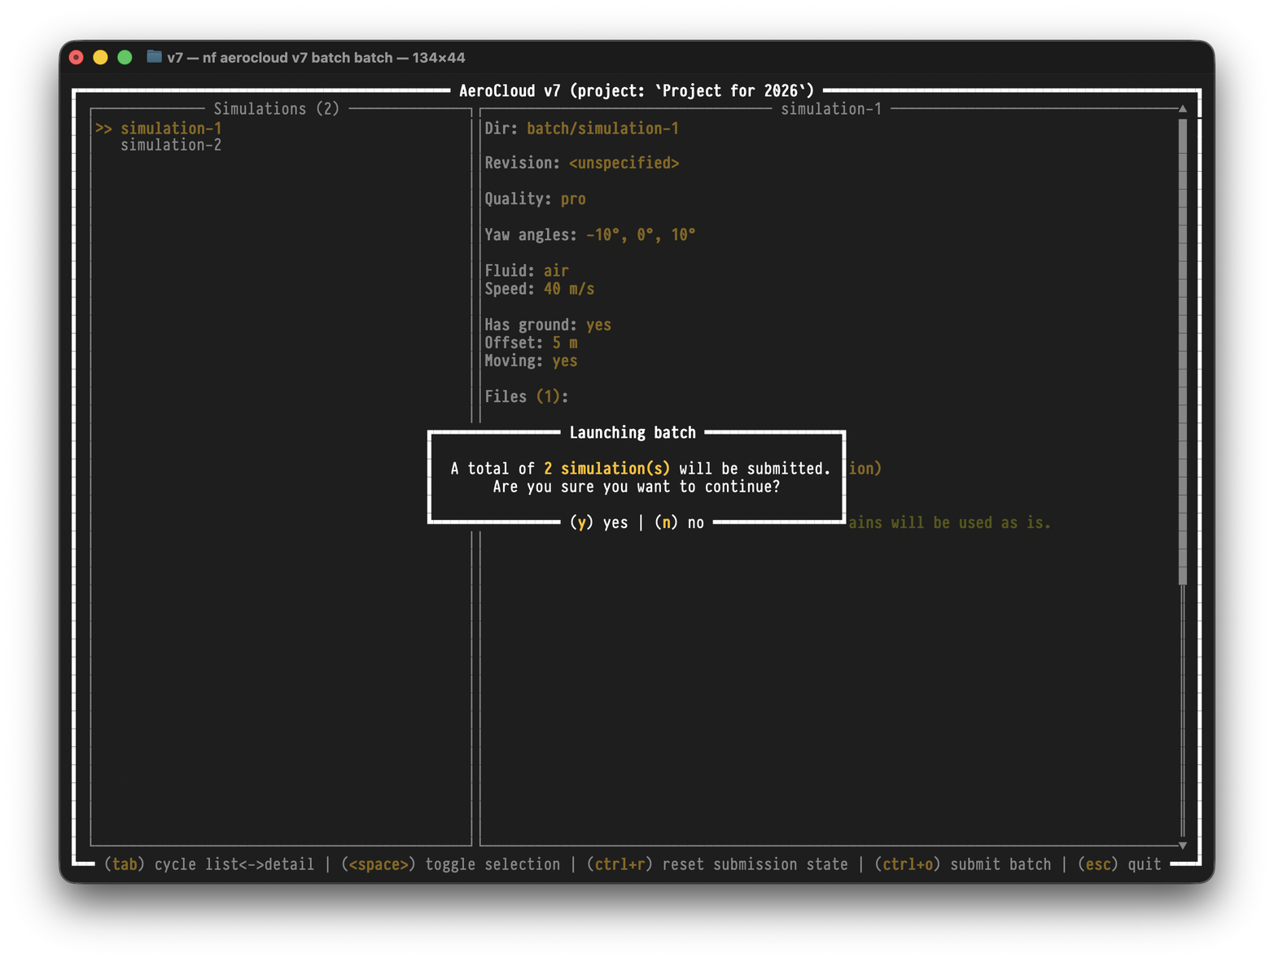The height and width of the screenshot is (962, 1274).
Task: Click (esc) quit in the footer
Action: coord(1119,864)
